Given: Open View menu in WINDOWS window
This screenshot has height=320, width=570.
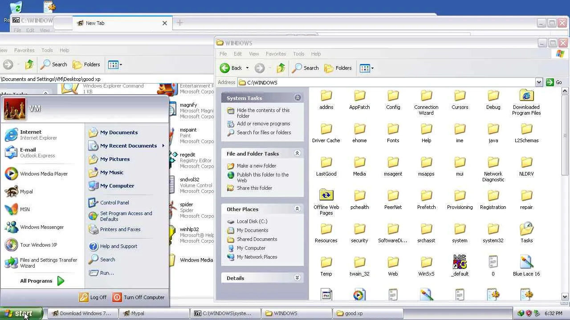Looking at the screenshot, I should coord(254,54).
